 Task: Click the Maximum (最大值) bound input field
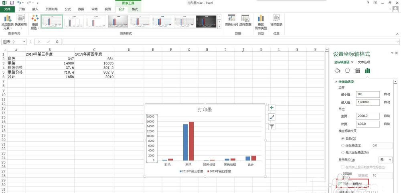click(368, 102)
